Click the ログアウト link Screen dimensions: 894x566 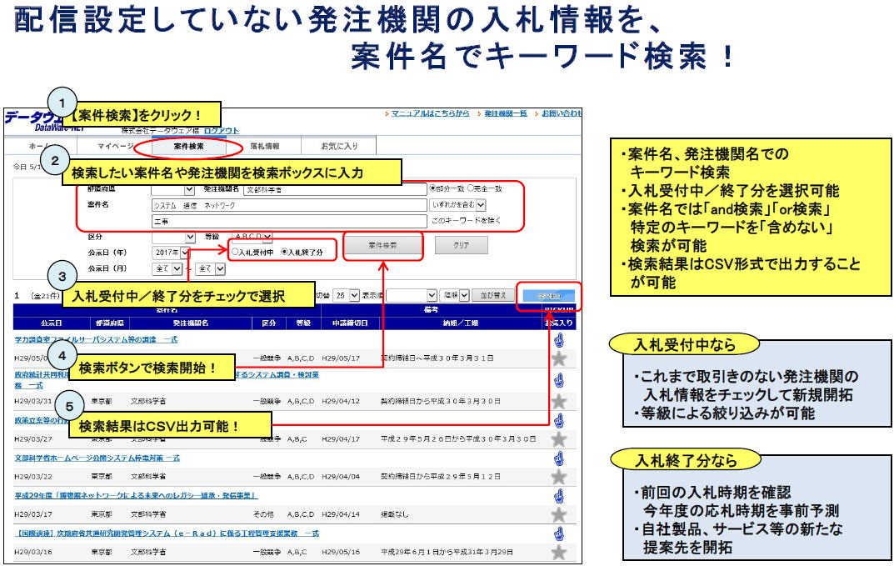222,131
